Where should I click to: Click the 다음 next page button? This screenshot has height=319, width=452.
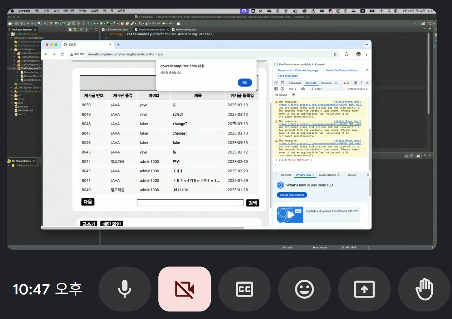tap(88, 202)
